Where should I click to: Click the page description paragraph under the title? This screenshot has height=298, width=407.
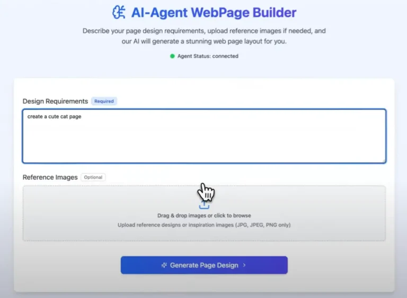coord(204,36)
